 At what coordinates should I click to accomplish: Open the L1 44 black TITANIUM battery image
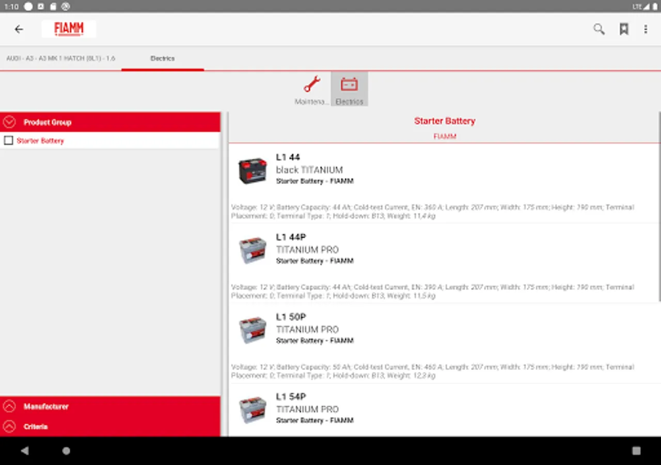(x=253, y=171)
